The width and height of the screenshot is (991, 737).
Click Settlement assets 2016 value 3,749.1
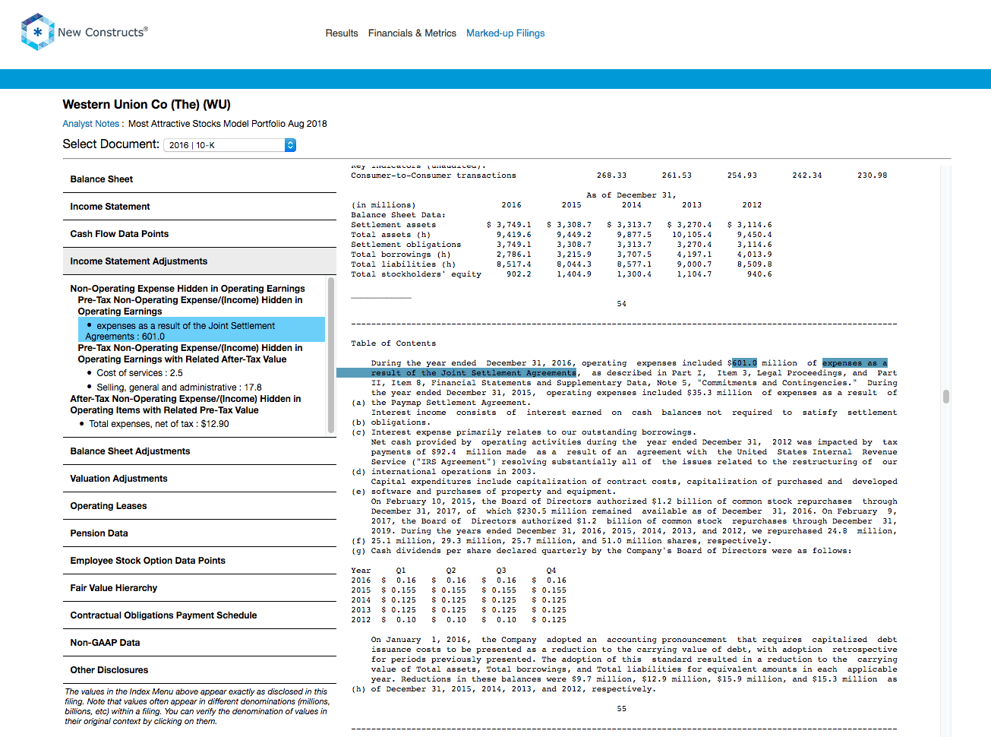coord(514,225)
